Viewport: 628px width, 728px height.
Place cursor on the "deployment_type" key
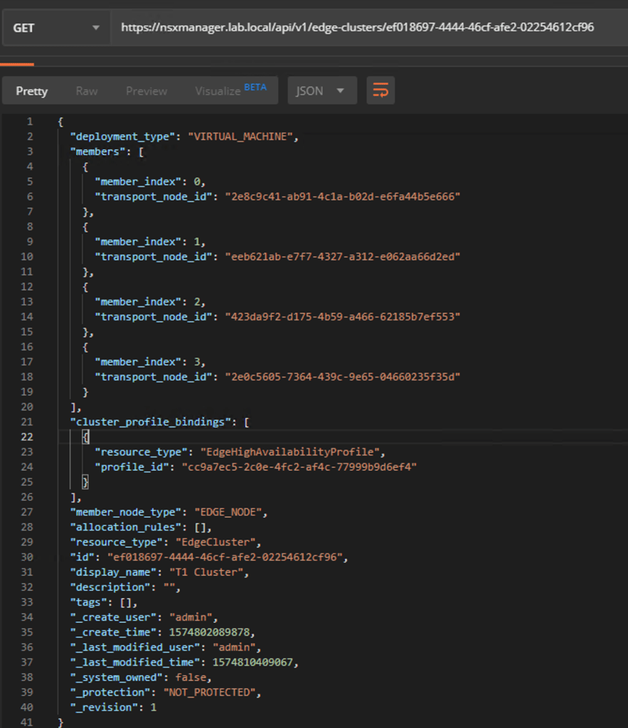coord(122,136)
